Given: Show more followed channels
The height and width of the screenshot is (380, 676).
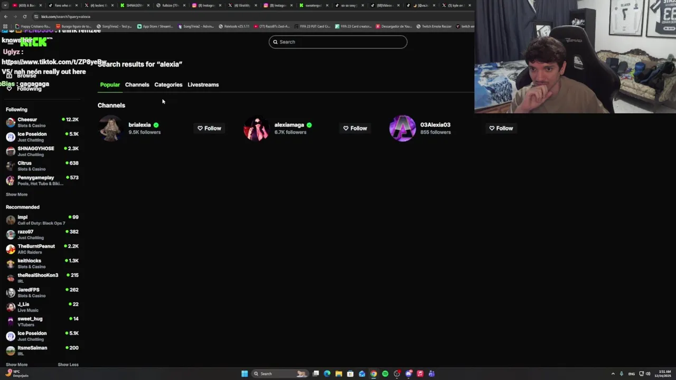Looking at the screenshot, I should point(16,194).
